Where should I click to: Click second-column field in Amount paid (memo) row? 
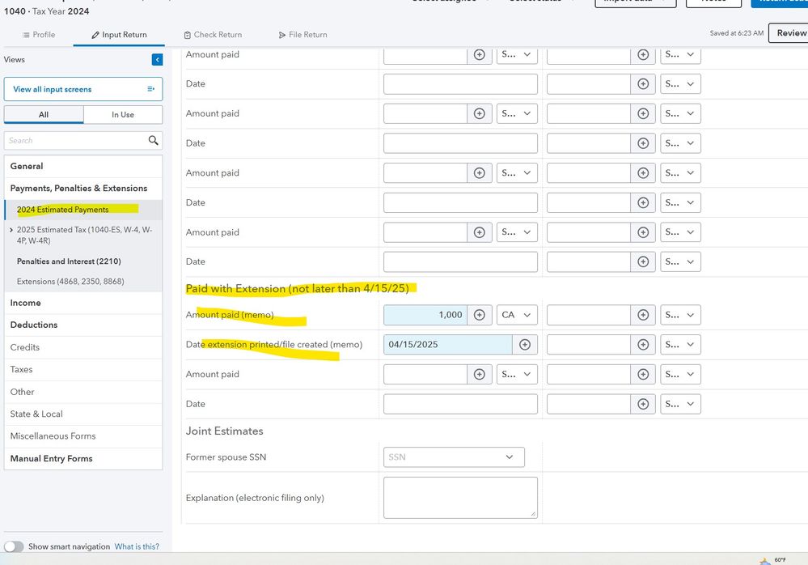coord(589,315)
